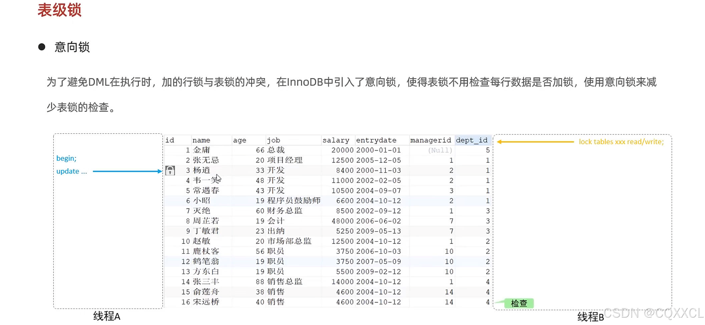Click the 'lock tables xxx read/write;' text
Viewport: 705px width, 325px height.
tap(621, 142)
